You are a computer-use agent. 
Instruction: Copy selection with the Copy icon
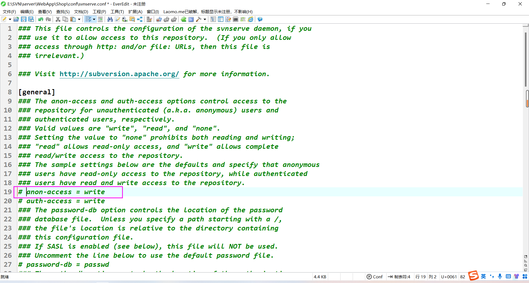(x=65, y=19)
